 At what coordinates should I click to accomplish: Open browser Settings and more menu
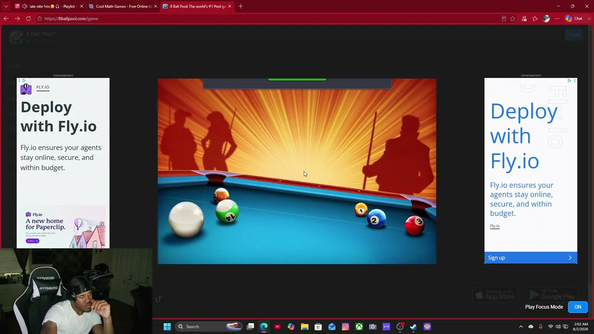click(x=557, y=19)
